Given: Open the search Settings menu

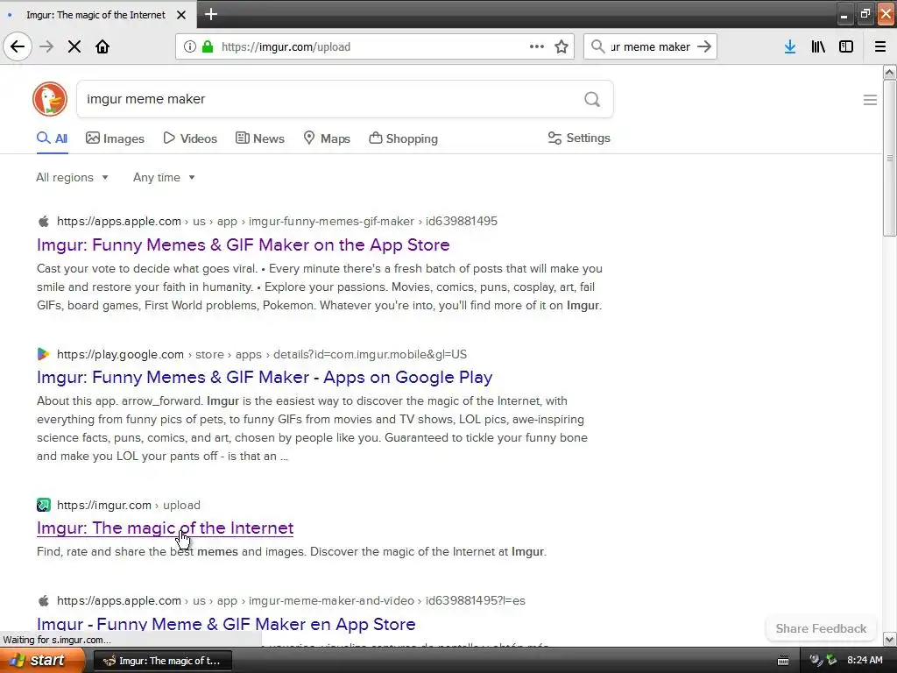Looking at the screenshot, I should (x=579, y=138).
